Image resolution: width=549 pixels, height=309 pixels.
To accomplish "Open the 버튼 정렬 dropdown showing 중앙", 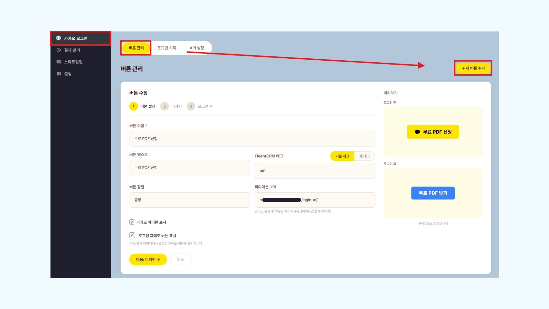I will click(x=189, y=200).
